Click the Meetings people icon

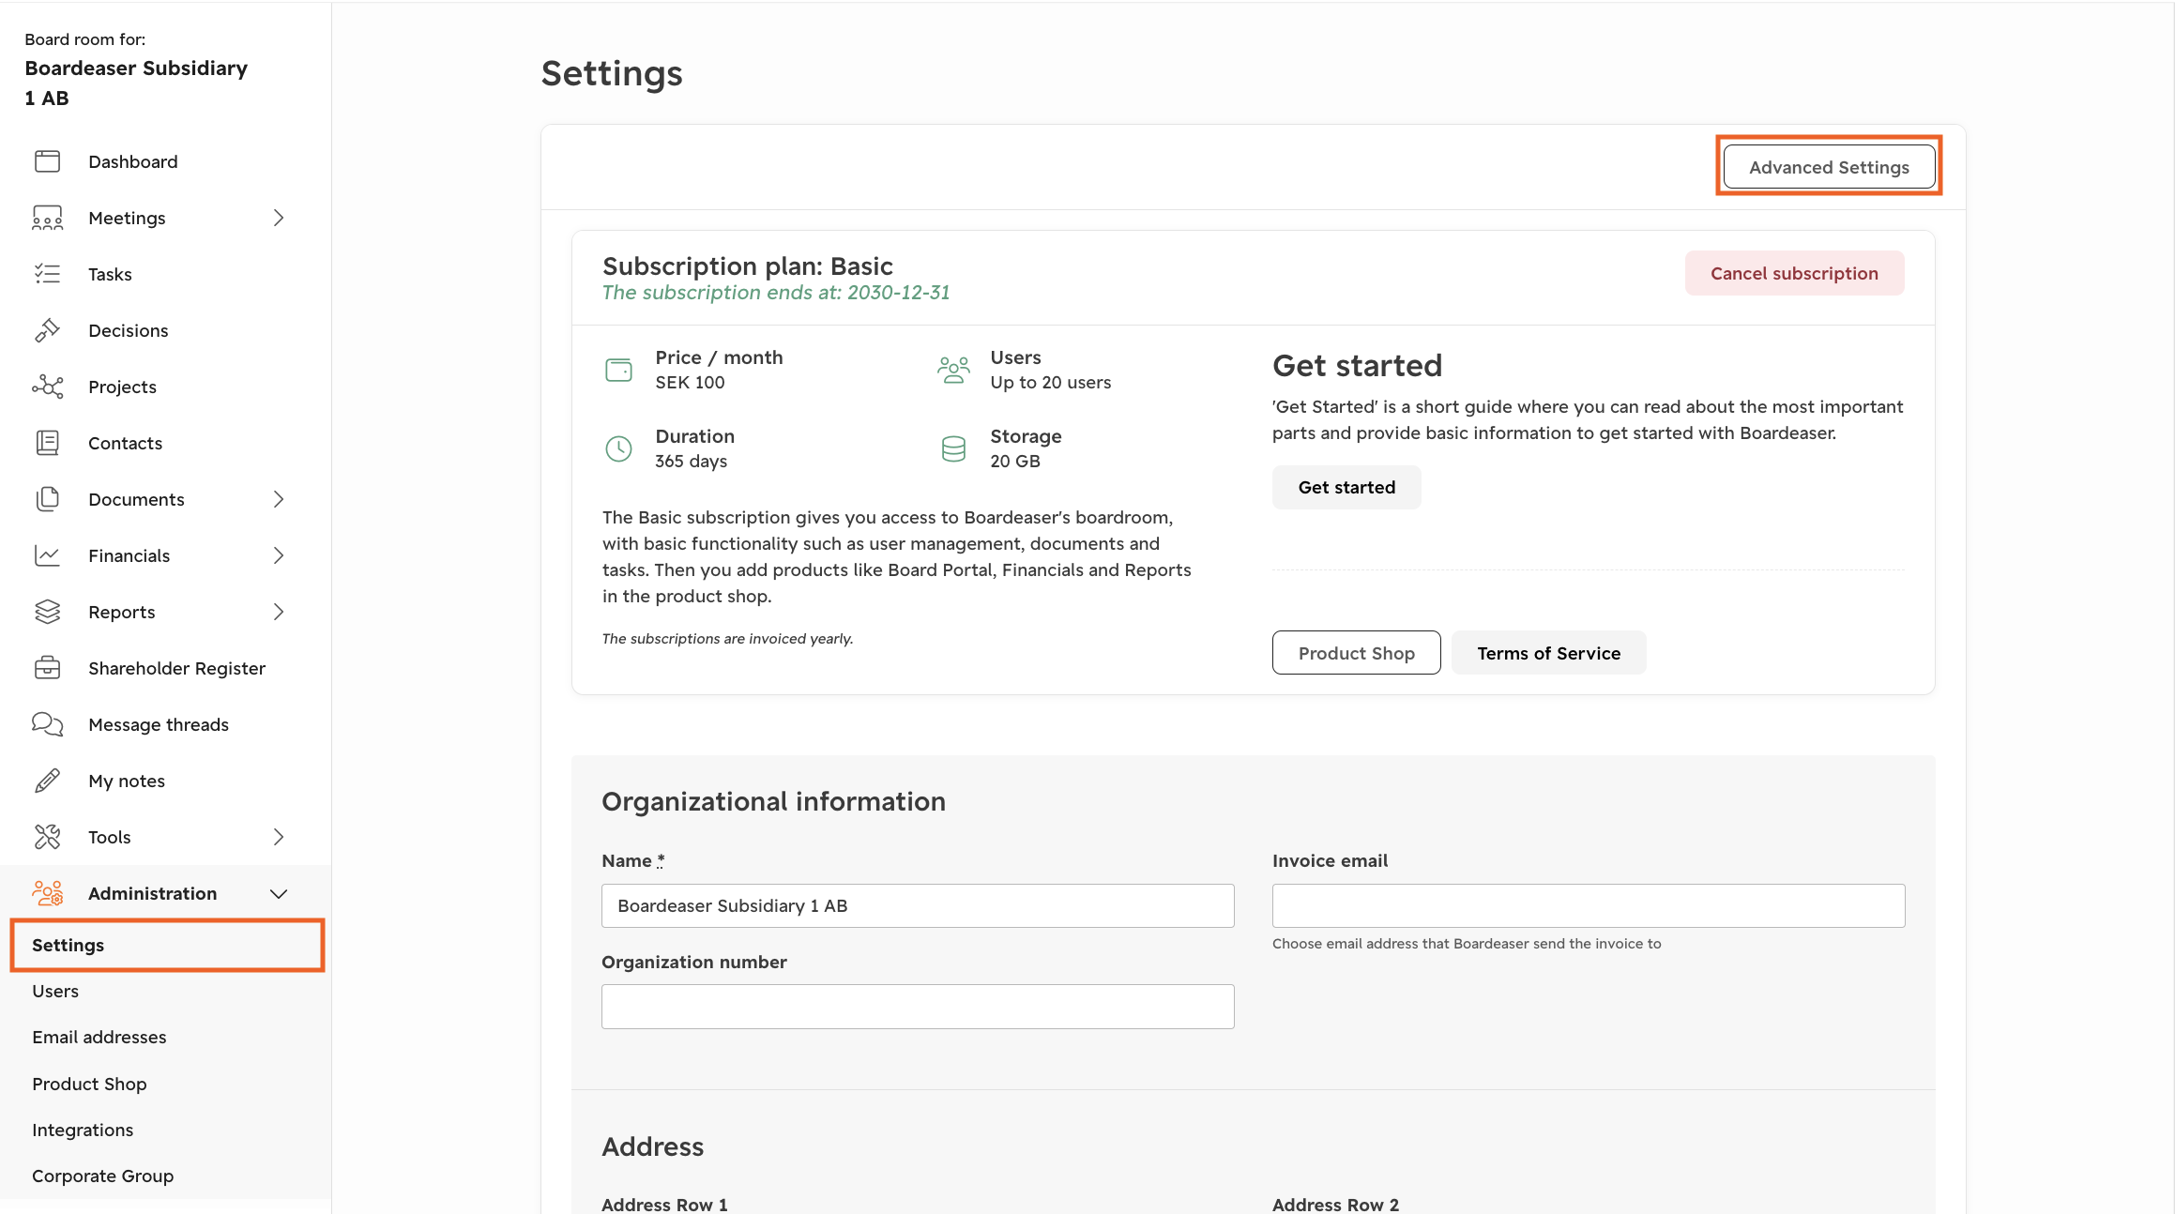tap(47, 218)
